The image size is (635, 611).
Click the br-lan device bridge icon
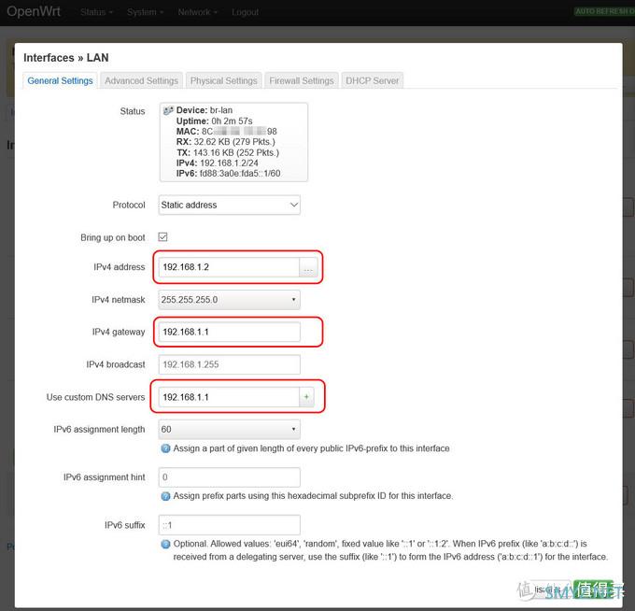pyautogui.click(x=168, y=110)
